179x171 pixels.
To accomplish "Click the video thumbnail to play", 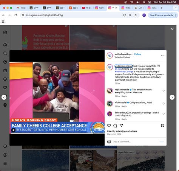I will pos(57,98).
